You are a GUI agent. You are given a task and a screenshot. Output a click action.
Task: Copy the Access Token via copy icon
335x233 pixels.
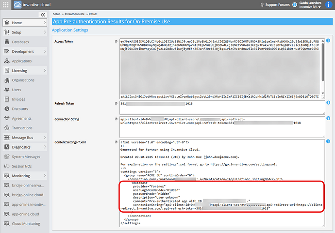coord(115,41)
